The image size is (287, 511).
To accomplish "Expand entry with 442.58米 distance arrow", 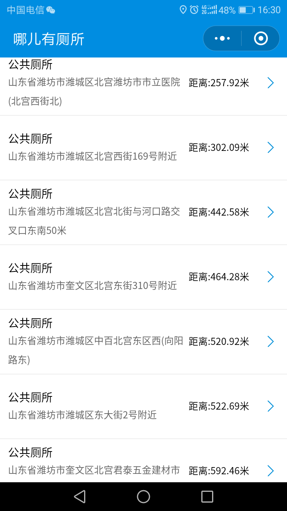I will click(x=271, y=212).
